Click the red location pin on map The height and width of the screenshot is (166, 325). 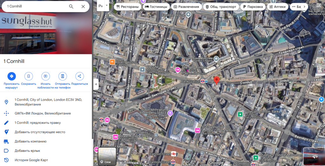(217, 80)
